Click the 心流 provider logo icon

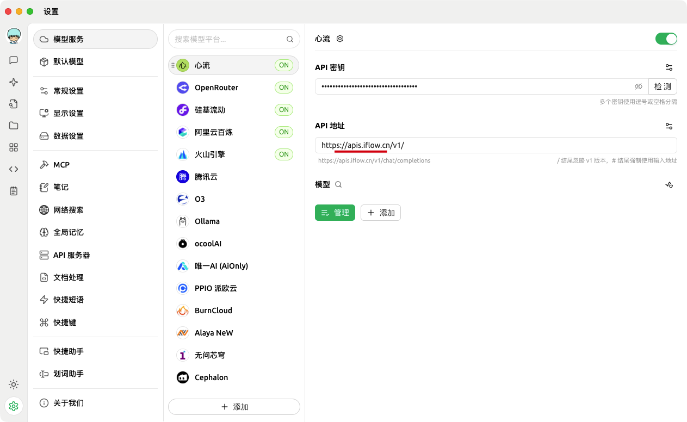(183, 65)
